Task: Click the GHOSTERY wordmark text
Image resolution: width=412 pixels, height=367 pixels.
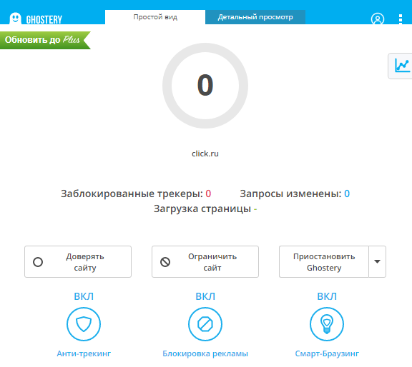Action: pos(44,20)
